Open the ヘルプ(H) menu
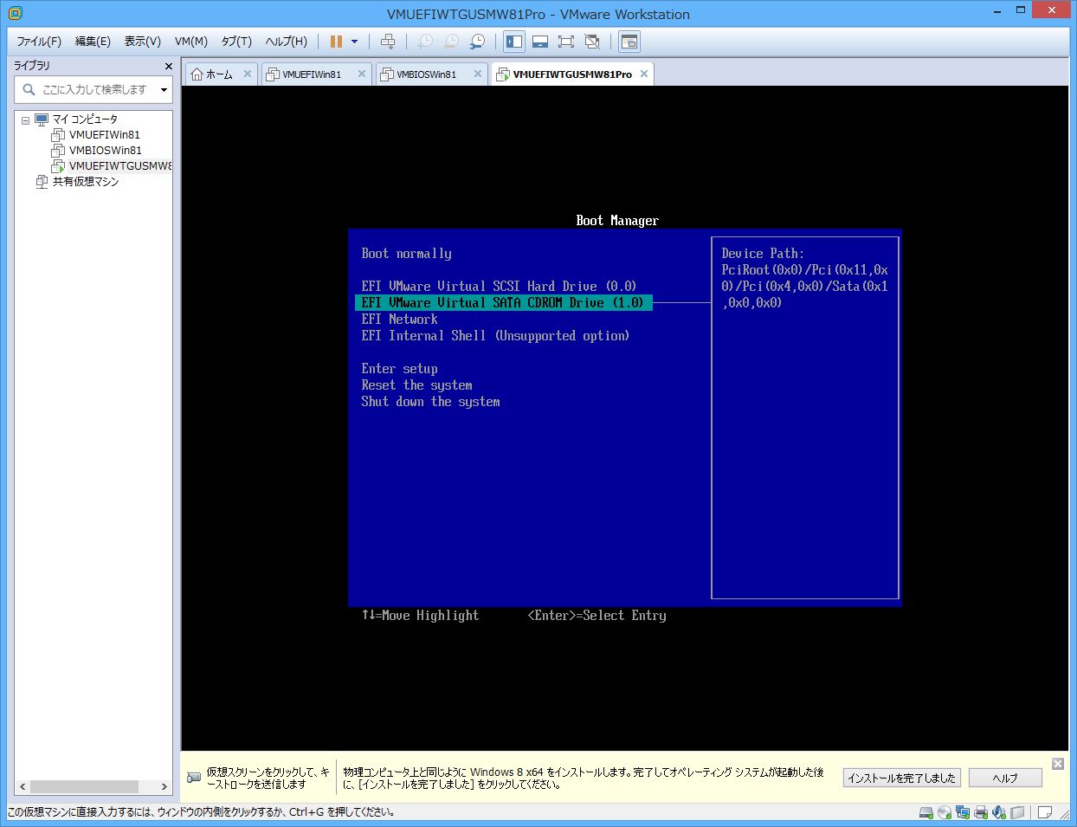 tap(286, 42)
